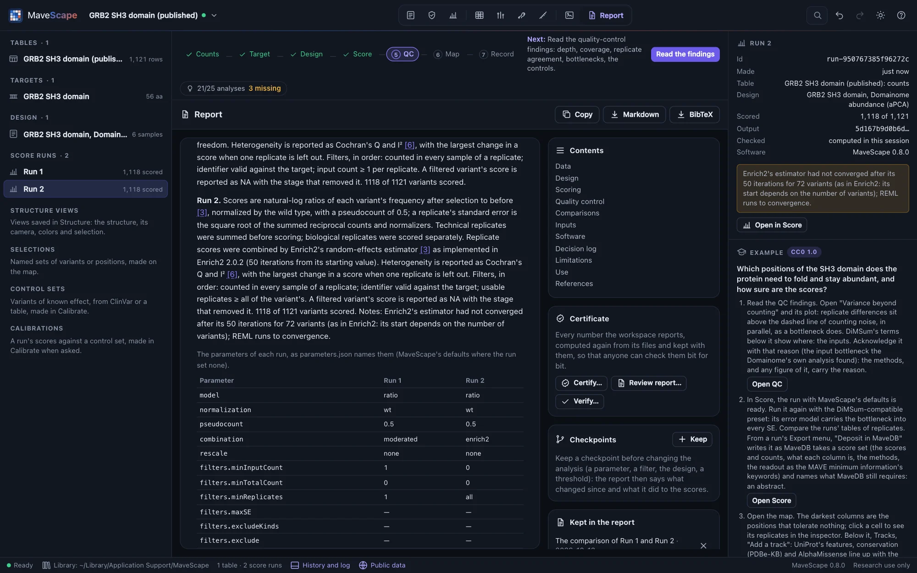Image resolution: width=917 pixels, height=573 pixels.
Task: Go to the Counts workflow step
Action: (202, 54)
